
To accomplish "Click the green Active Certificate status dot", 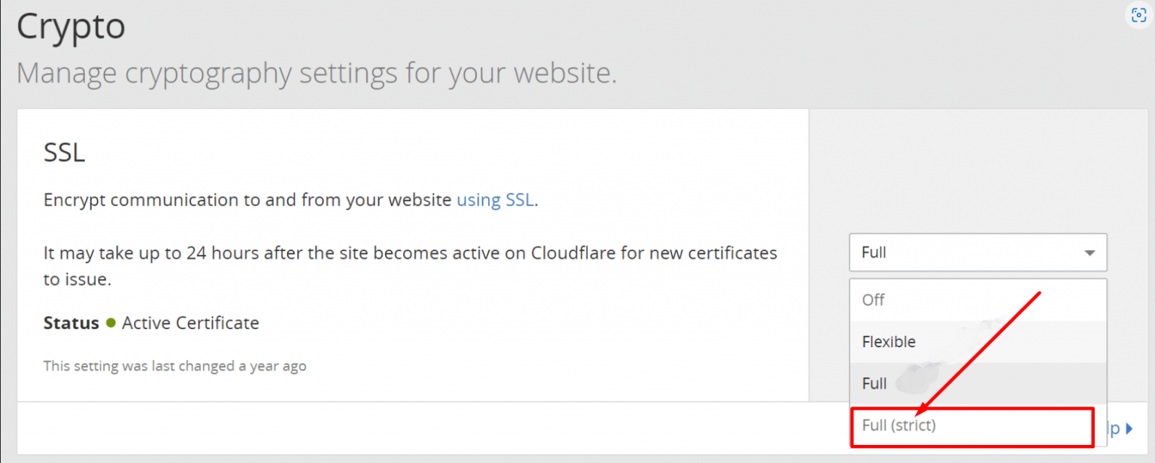I will 111,323.
